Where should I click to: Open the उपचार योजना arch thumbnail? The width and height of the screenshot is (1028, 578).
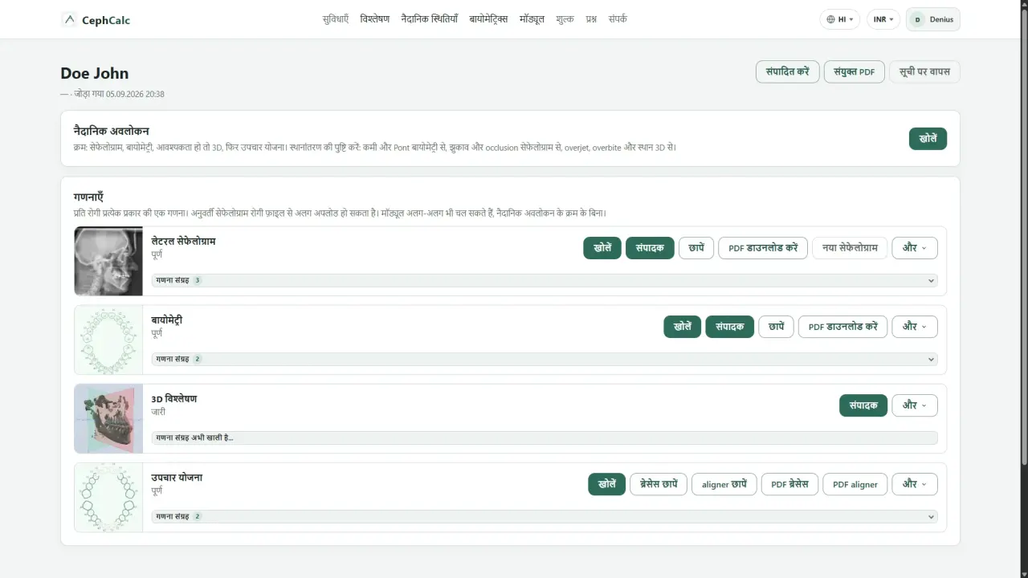point(108,497)
